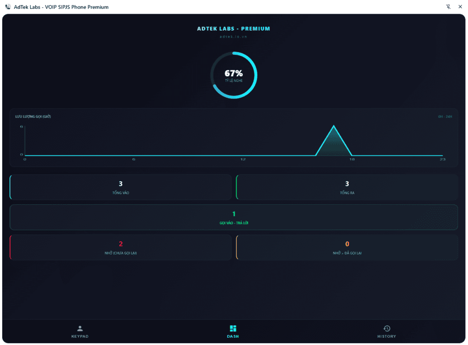468x345 pixels.
Task: Select the Dash grid icon
Action: click(233, 328)
